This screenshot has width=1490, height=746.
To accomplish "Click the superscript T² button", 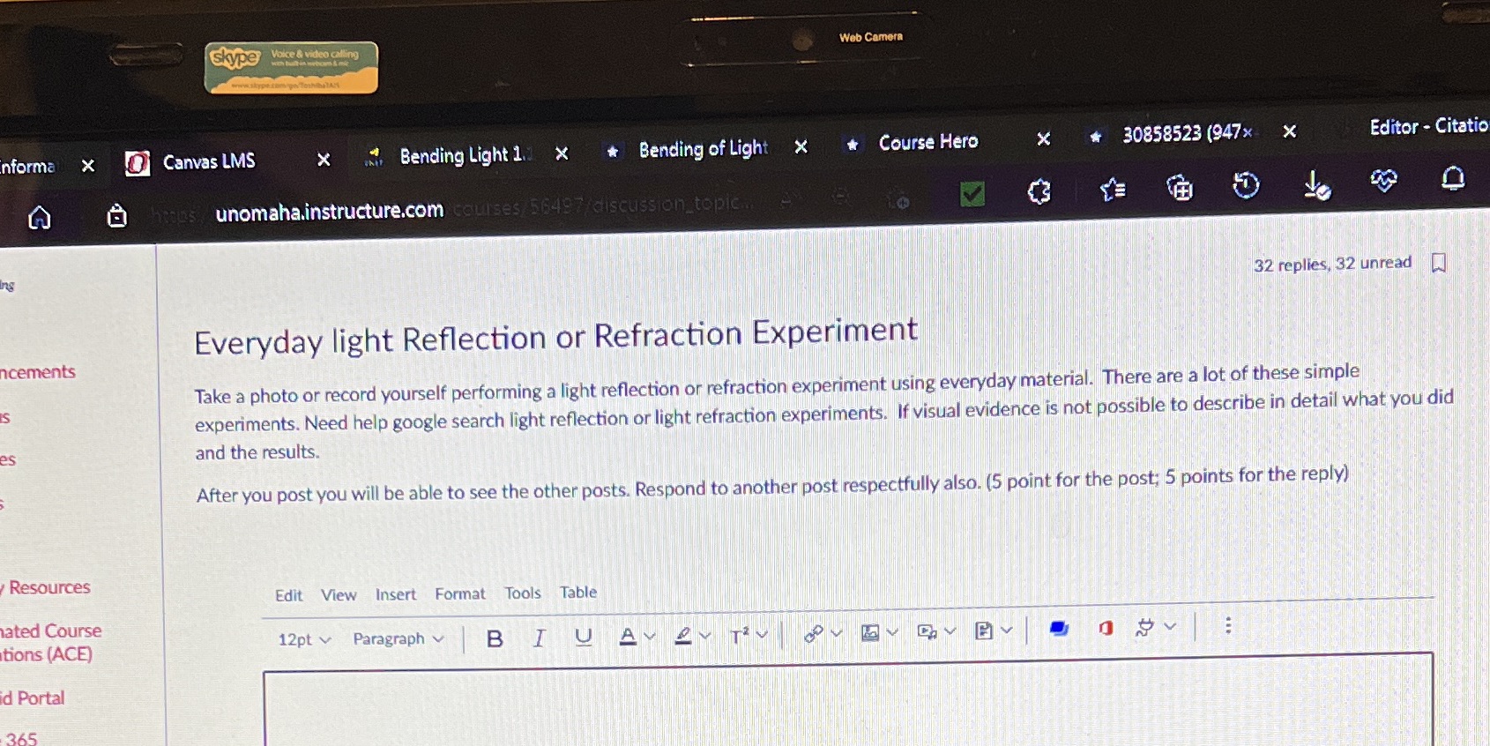I will click(739, 635).
